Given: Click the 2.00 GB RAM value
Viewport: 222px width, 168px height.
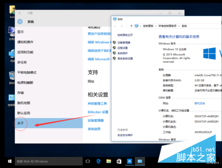Looking at the screenshot, I should pyautogui.click(x=199, y=80).
